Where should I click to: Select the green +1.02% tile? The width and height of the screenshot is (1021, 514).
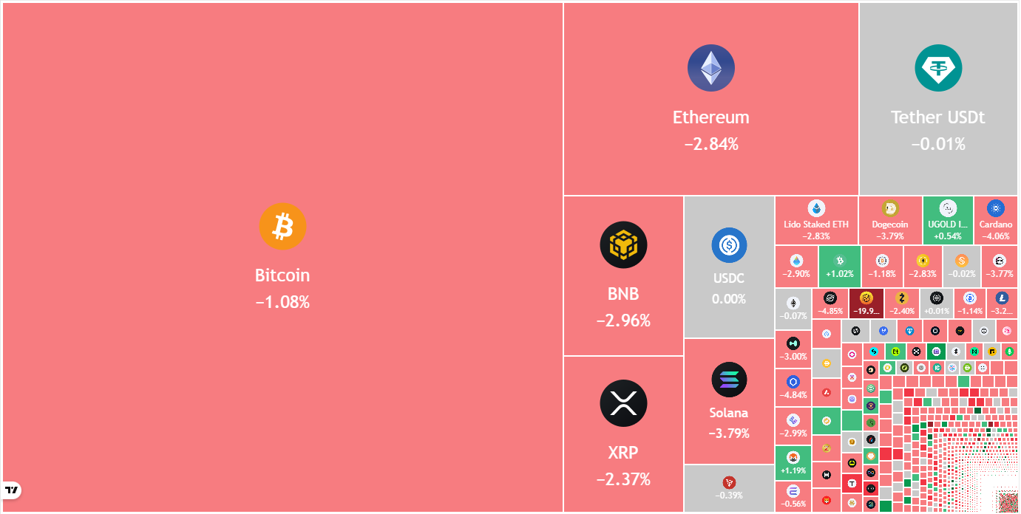839,267
